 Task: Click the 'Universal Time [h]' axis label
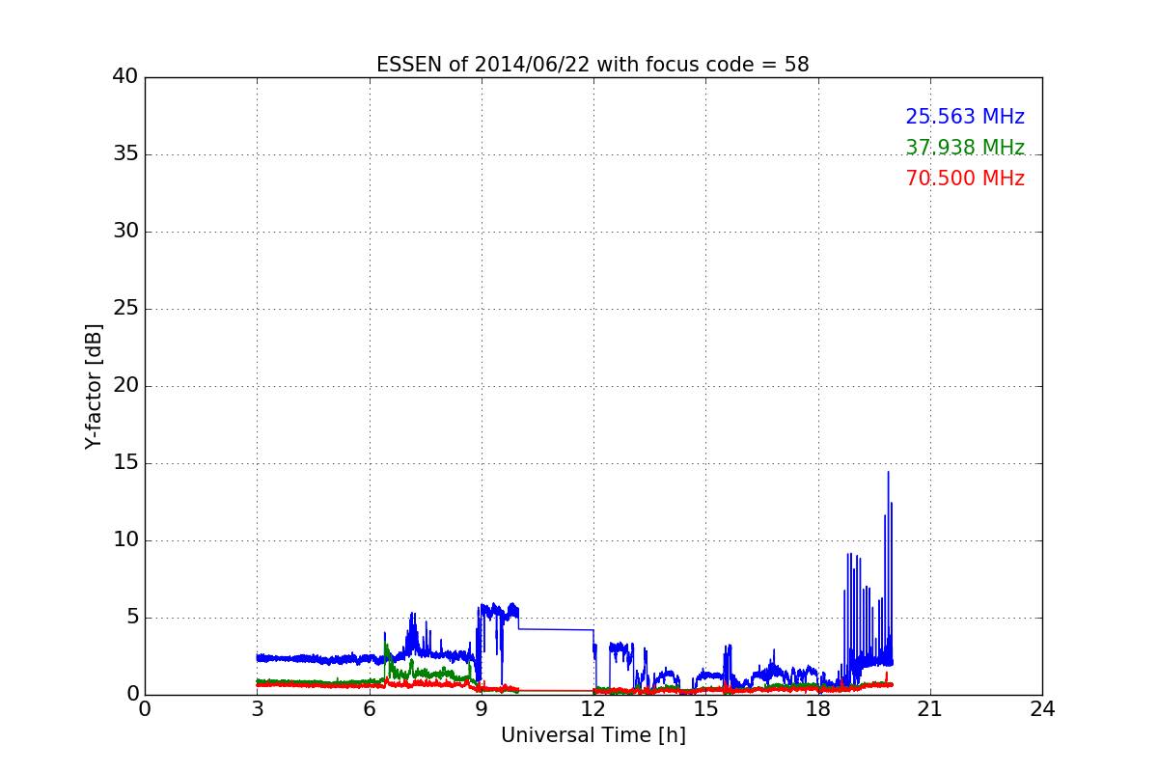(593, 735)
